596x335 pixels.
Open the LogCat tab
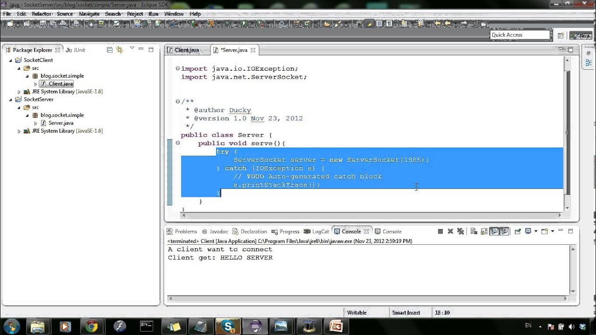[317, 231]
